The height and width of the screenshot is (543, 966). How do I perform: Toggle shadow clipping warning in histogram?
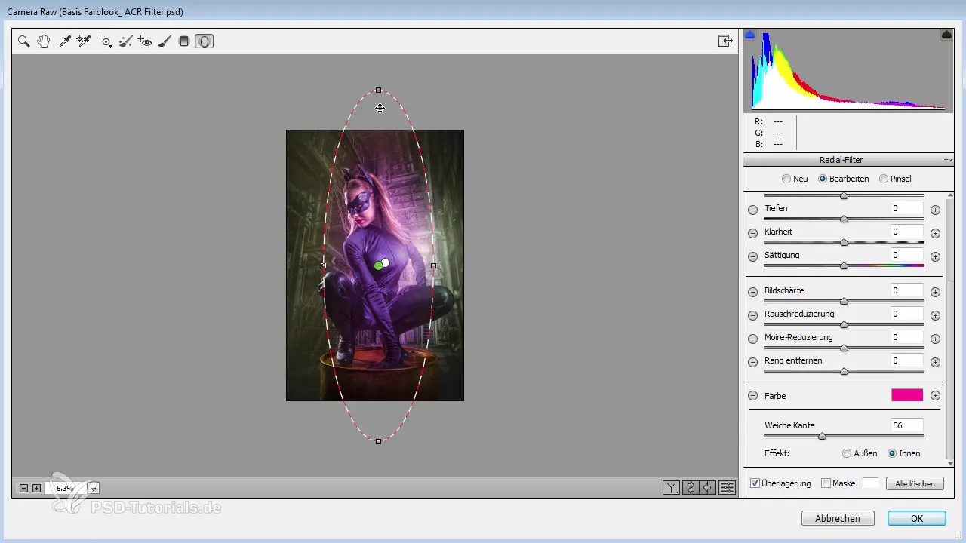tap(749, 35)
